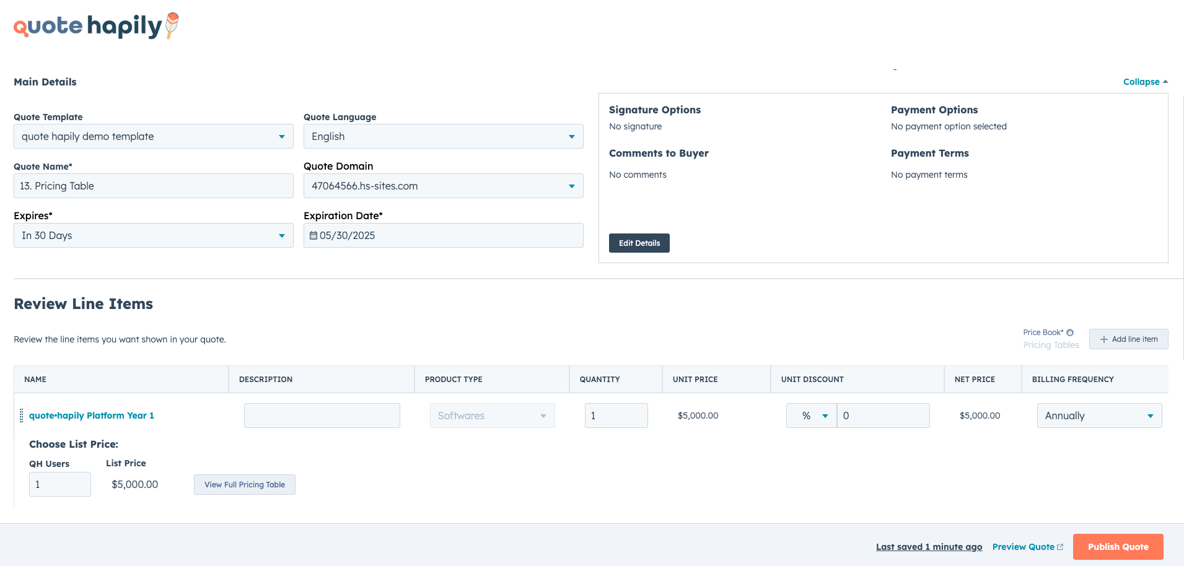The width and height of the screenshot is (1184, 566).
Task: Click the Pricing Tables price book text
Action: pyautogui.click(x=1051, y=345)
